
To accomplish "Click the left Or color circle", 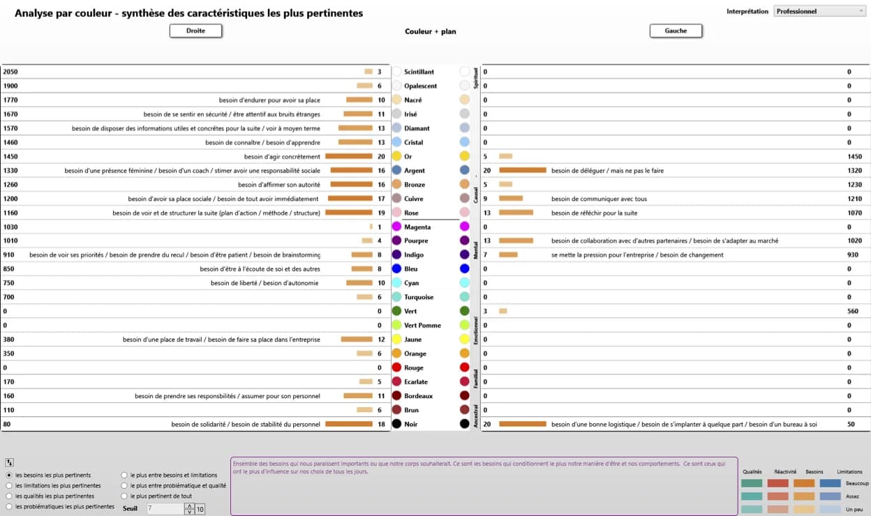I will pos(396,156).
